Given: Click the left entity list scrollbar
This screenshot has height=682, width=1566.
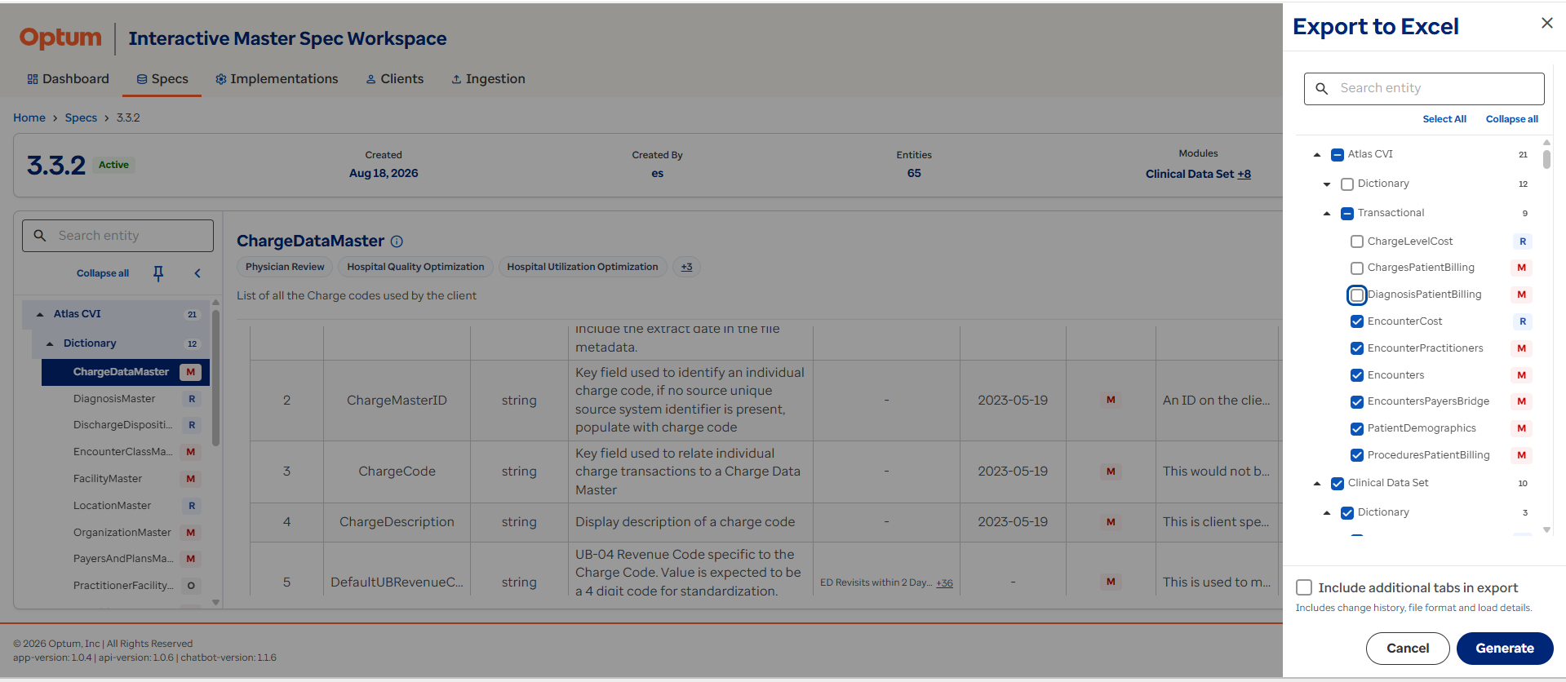Looking at the screenshot, I should coord(215,377).
